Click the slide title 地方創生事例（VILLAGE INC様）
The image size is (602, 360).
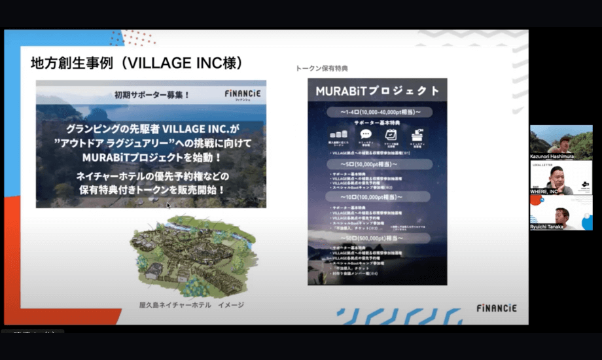click(137, 63)
